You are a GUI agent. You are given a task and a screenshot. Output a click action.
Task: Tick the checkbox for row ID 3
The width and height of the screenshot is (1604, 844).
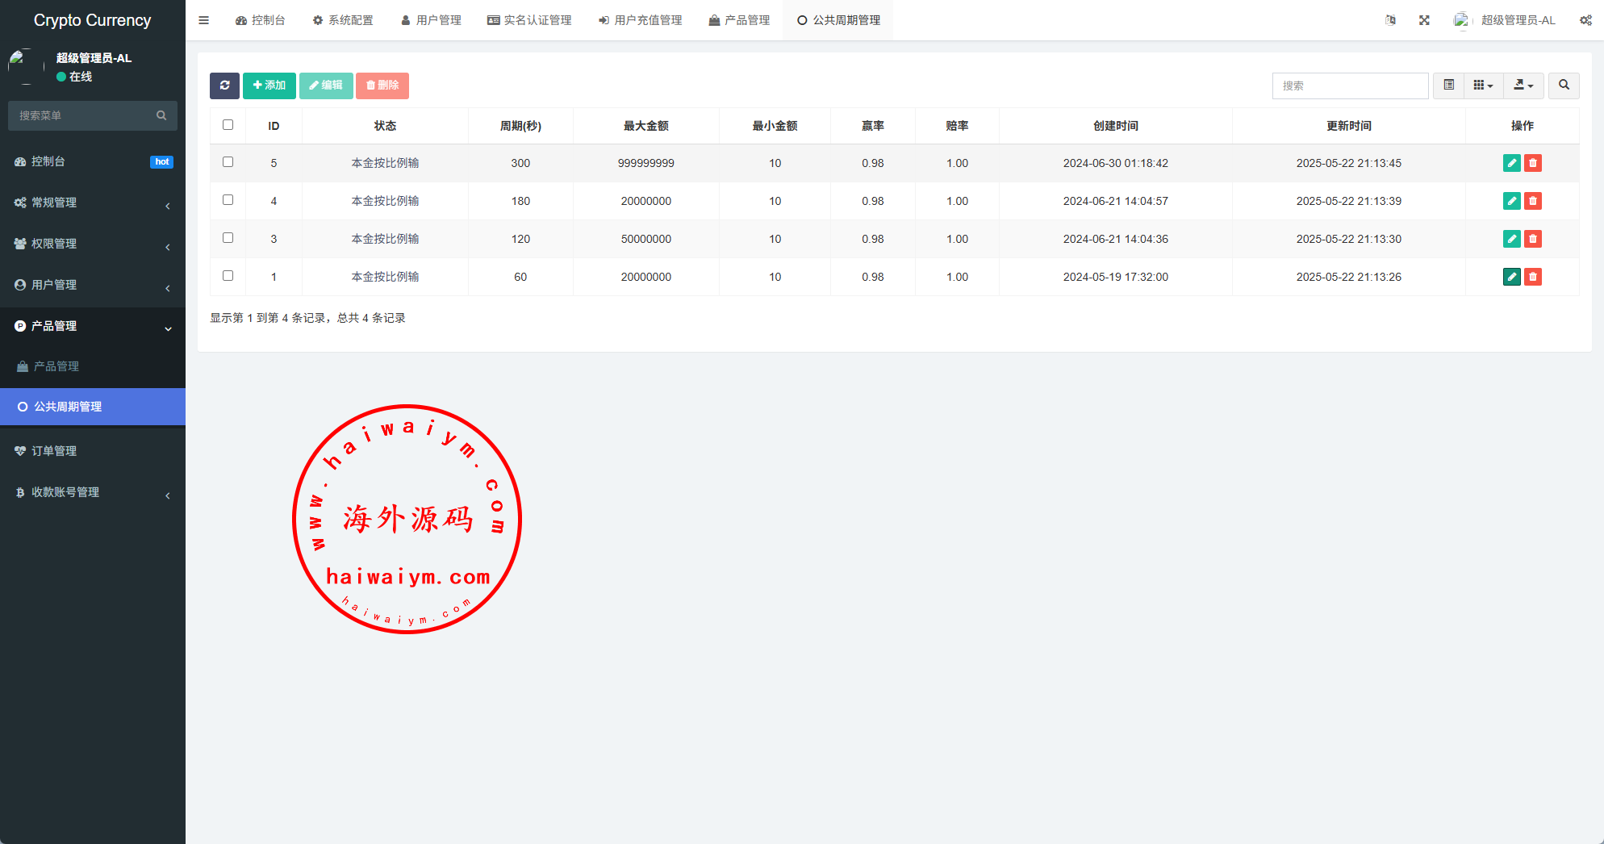point(228,238)
